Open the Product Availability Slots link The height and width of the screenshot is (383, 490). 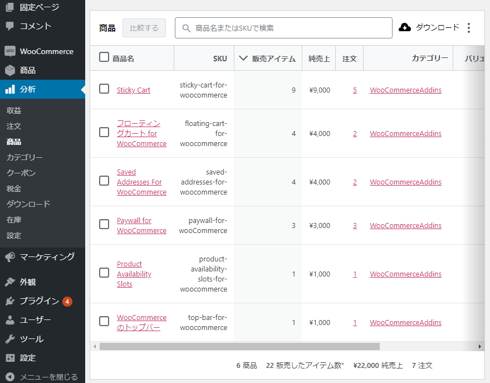pyautogui.click(x=134, y=274)
